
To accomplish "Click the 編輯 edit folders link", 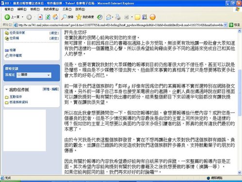I will 55,89.
